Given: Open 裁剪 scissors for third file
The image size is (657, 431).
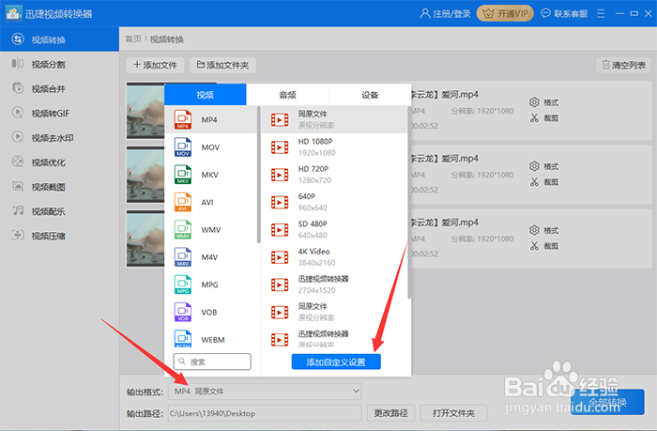Looking at the screenshot, I should 543,246.
